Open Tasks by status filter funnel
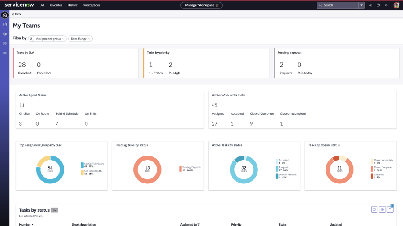The width and height of the screenshot is (403, 226). [x=390, y=209]
